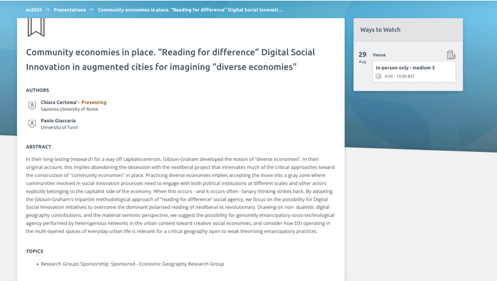Click the breadcrumb chevron after ac2025

pyautogui.click(x=48, y=9)
